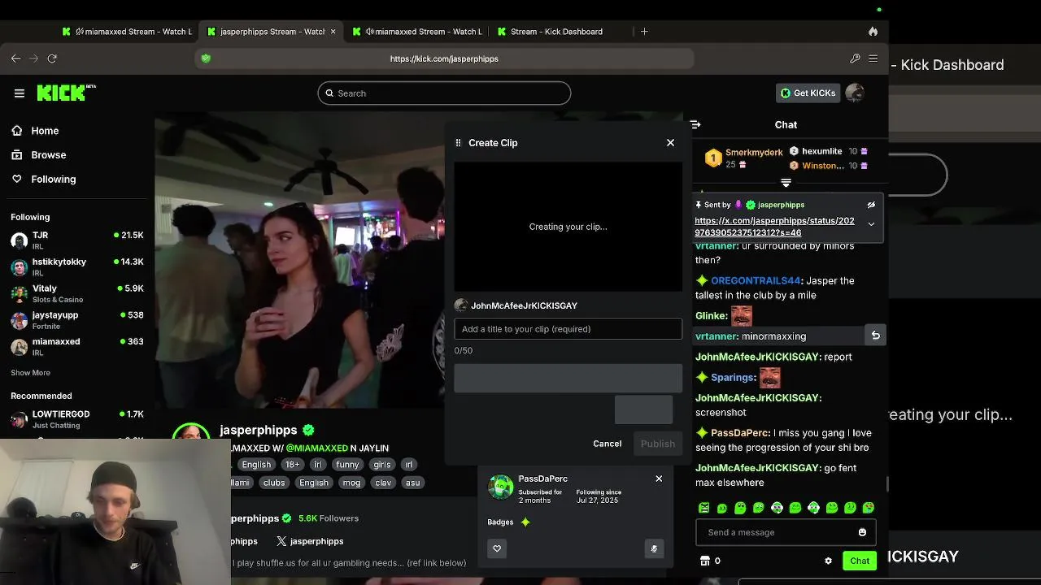This screenshot has width=1041, height=585.
Task: Click PassDaPerc username in chat
Action: click(740, 434)
